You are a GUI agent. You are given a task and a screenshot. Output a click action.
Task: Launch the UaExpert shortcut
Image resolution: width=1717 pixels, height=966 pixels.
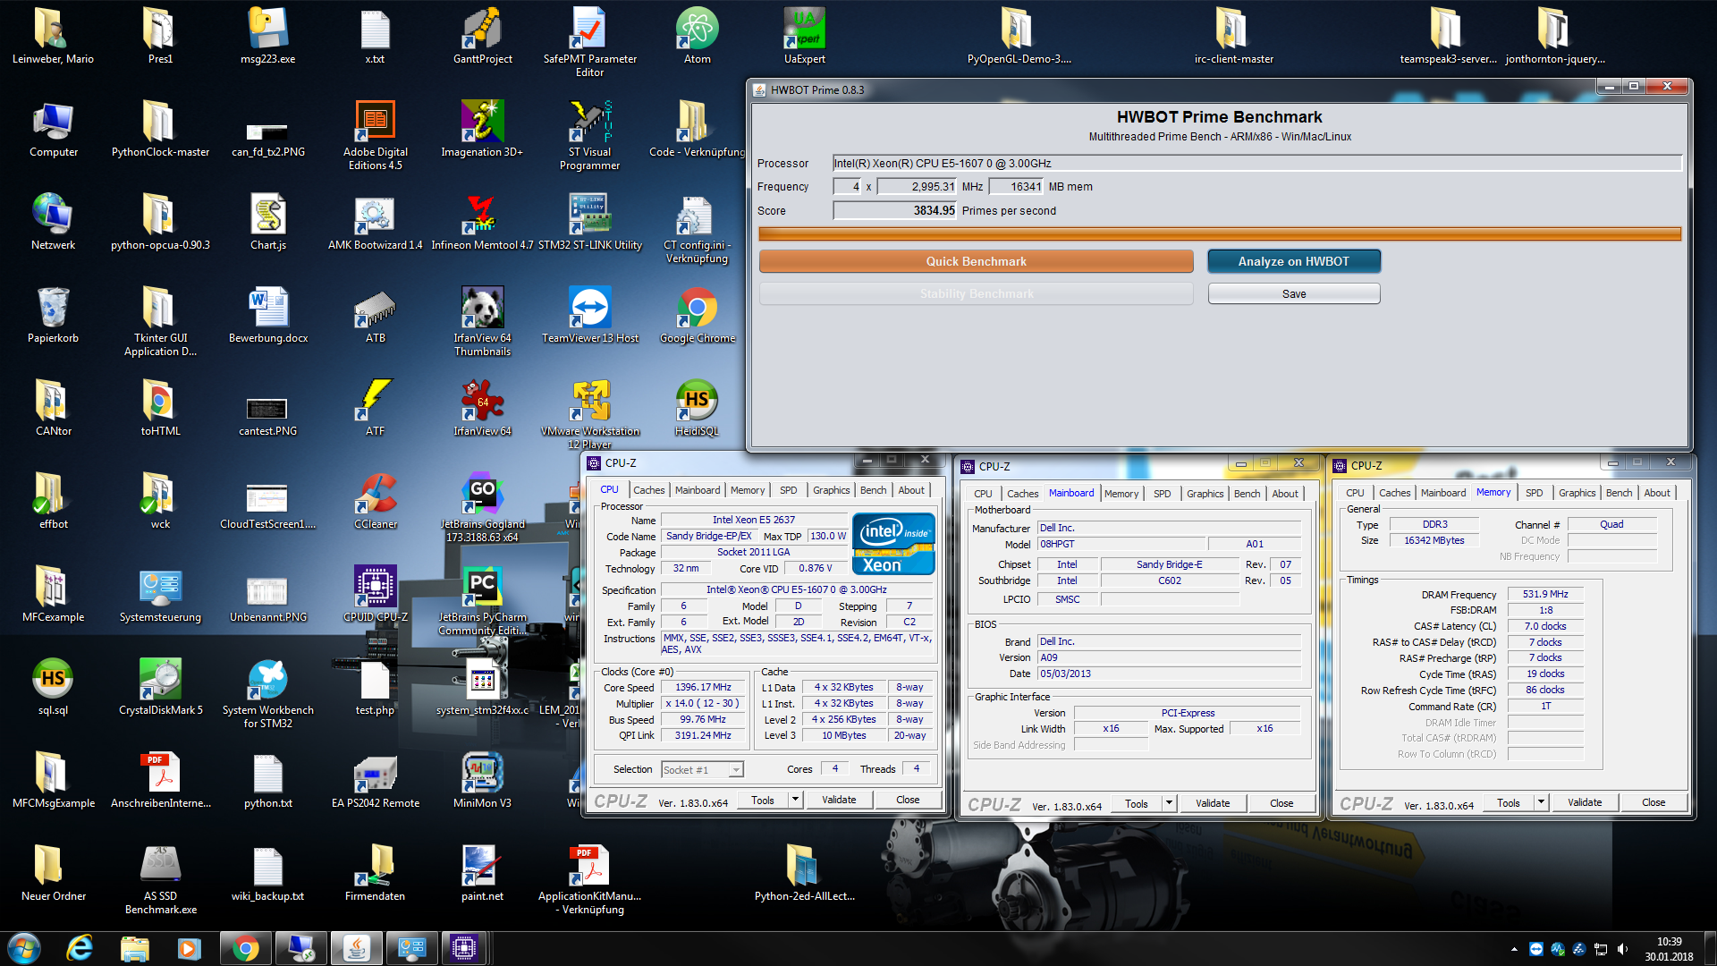(x=804, y=36)
